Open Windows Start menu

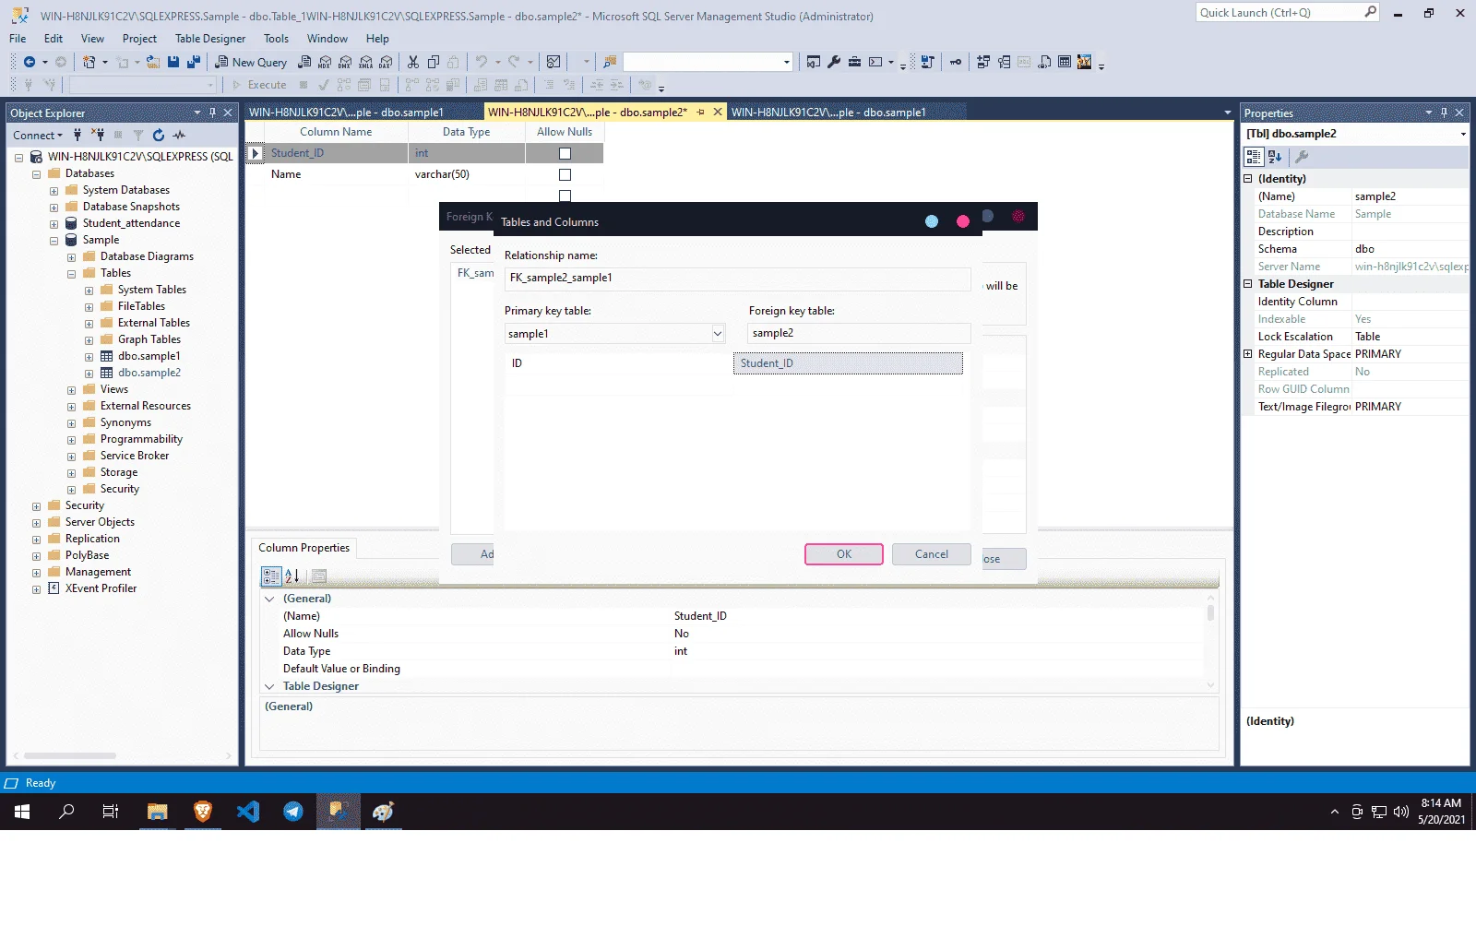click(x=22, y=812)
